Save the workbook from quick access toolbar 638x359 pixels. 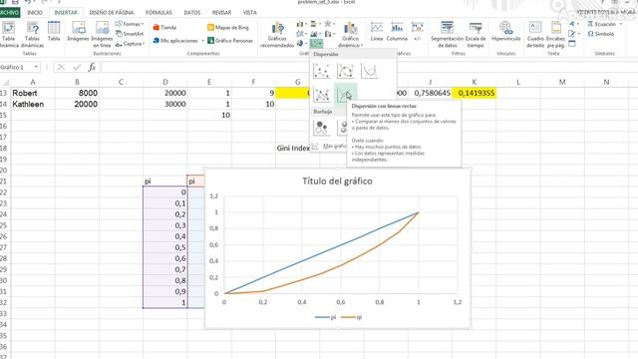tap(15, 2)
